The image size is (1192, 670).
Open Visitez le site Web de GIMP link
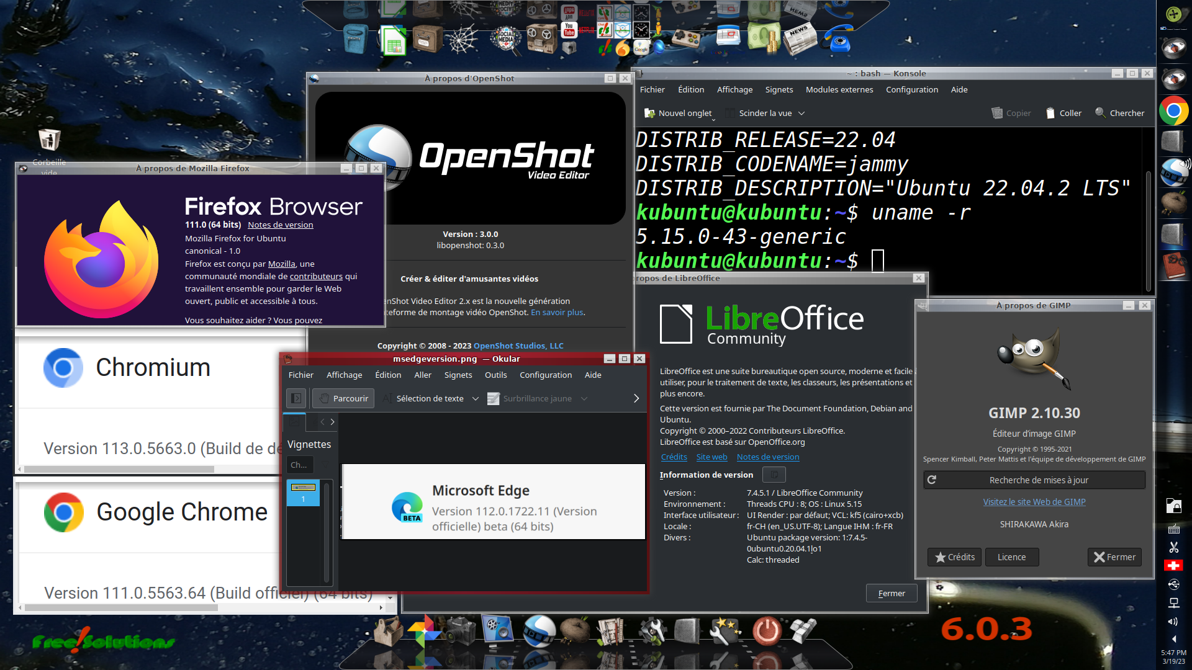pos(1034,502)
